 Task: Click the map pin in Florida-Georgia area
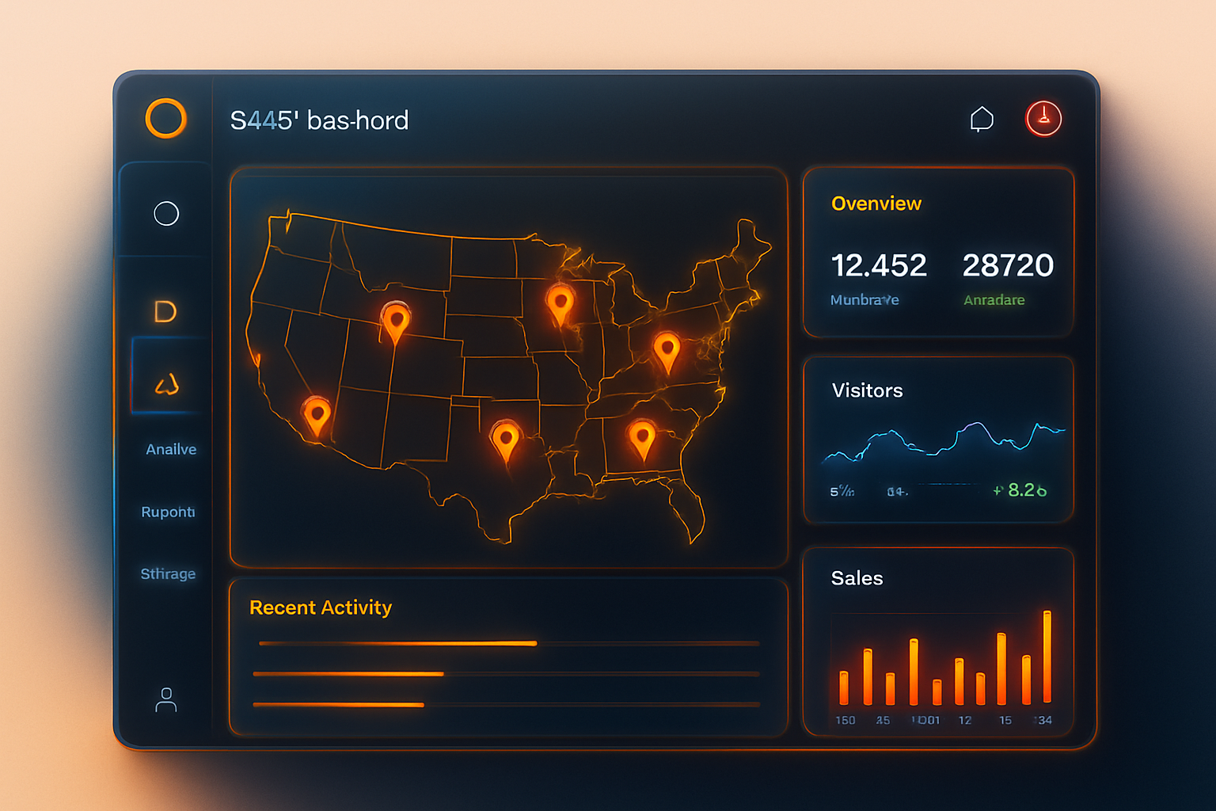click(641, 437)
